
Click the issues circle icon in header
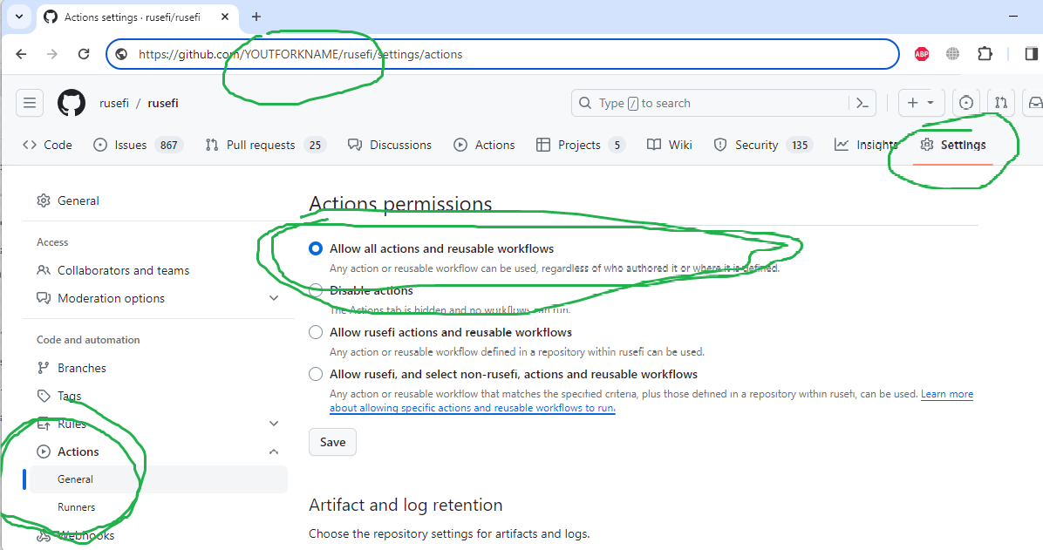pyautogui.click(x=965, y=103)
